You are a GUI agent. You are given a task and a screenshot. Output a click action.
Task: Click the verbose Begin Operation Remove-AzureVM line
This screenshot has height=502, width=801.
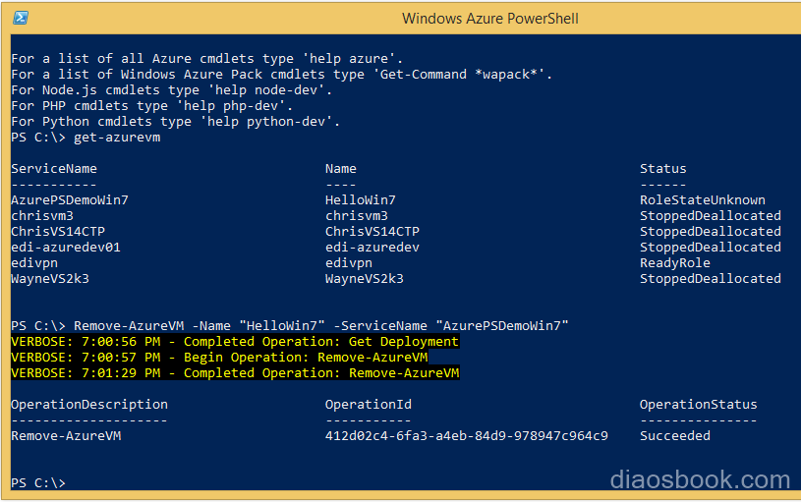[x=220, y=357]
